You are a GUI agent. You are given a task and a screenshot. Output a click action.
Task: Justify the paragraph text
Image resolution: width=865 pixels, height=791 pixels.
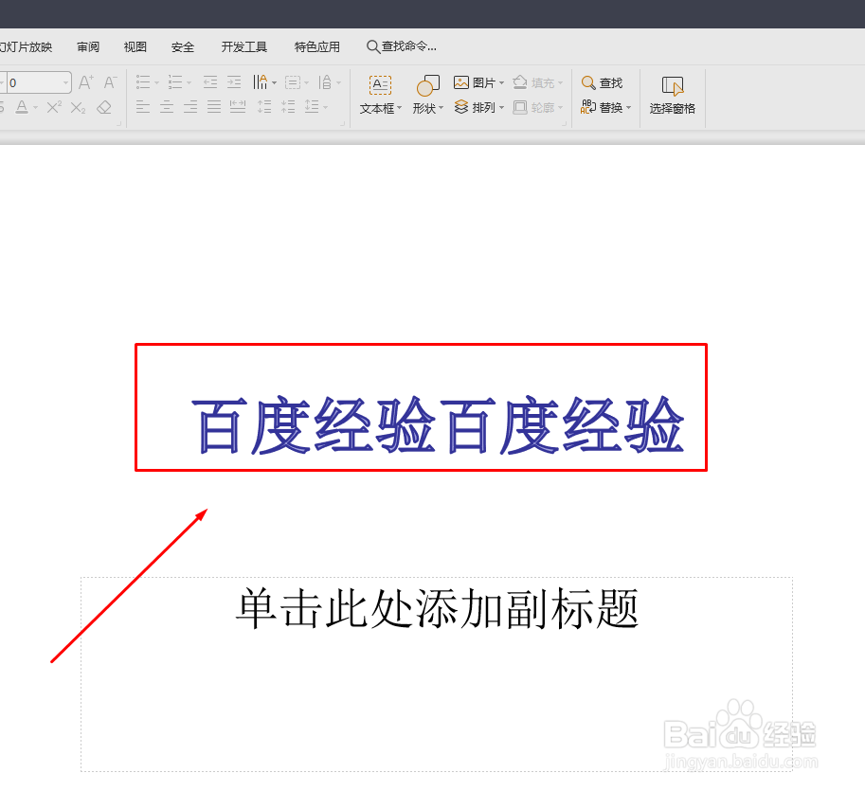(x=214, y=106)
